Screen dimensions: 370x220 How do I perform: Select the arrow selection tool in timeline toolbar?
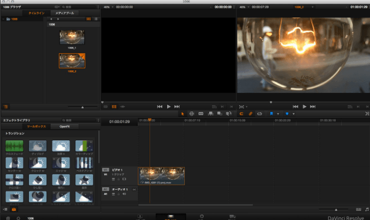183,113
